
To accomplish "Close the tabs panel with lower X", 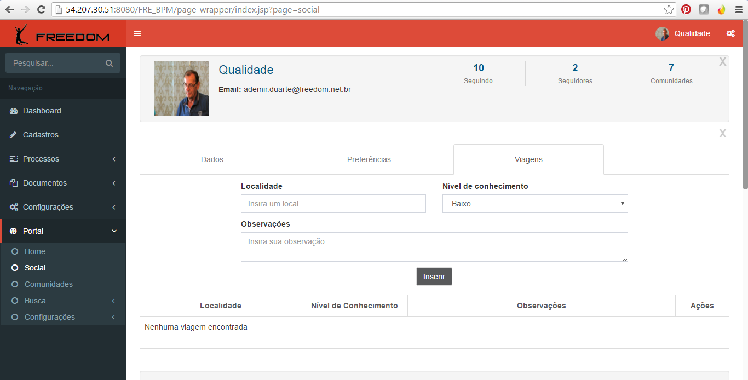I will coord(723,134).
